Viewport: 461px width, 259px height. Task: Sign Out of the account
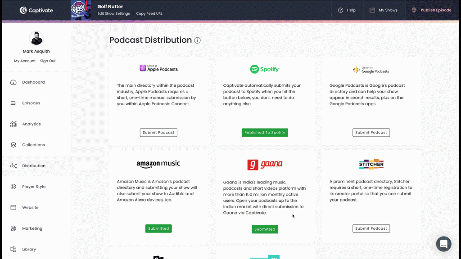pos(48,61)
